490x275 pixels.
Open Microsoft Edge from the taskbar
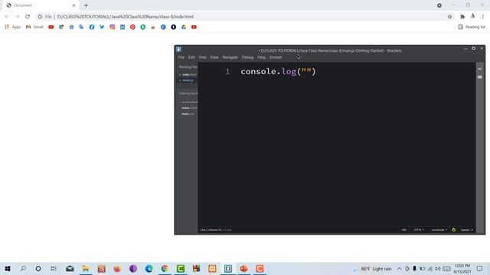[149, 269]
